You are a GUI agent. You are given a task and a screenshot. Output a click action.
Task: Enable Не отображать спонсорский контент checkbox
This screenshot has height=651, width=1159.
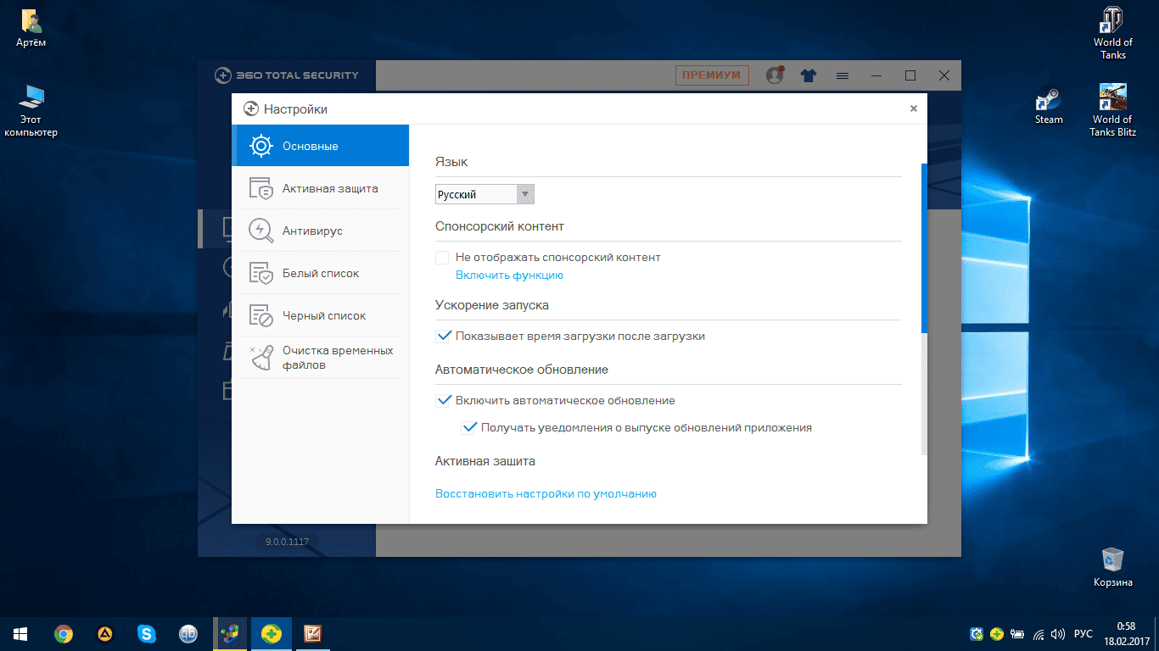tap(442, 257)
